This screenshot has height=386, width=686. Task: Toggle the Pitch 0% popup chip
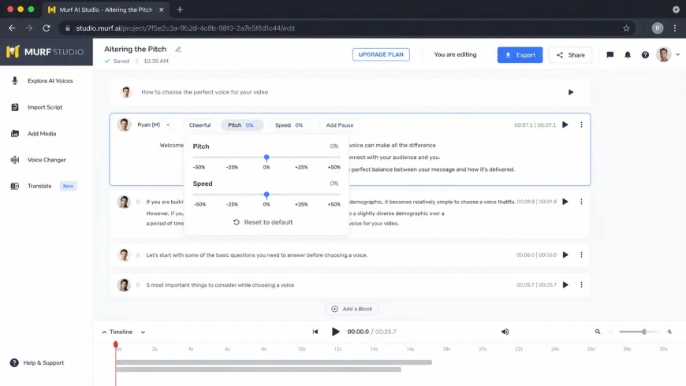(241, 125)
